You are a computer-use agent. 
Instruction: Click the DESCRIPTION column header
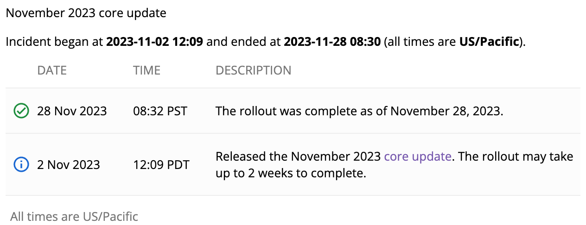253,70
